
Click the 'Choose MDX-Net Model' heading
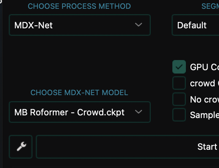pos(79,92)
